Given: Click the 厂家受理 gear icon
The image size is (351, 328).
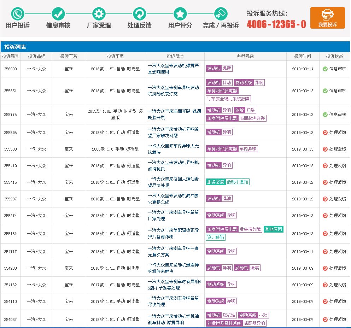Looking at the screenshot, I should tap(99, 14).
